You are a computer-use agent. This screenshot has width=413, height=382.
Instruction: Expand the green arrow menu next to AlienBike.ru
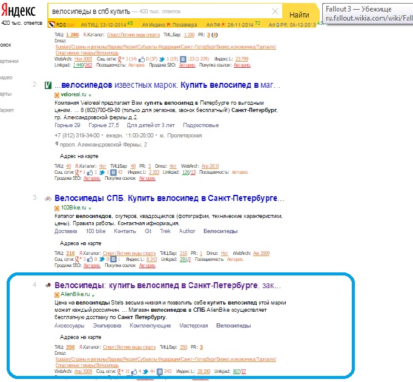[93, 295]
